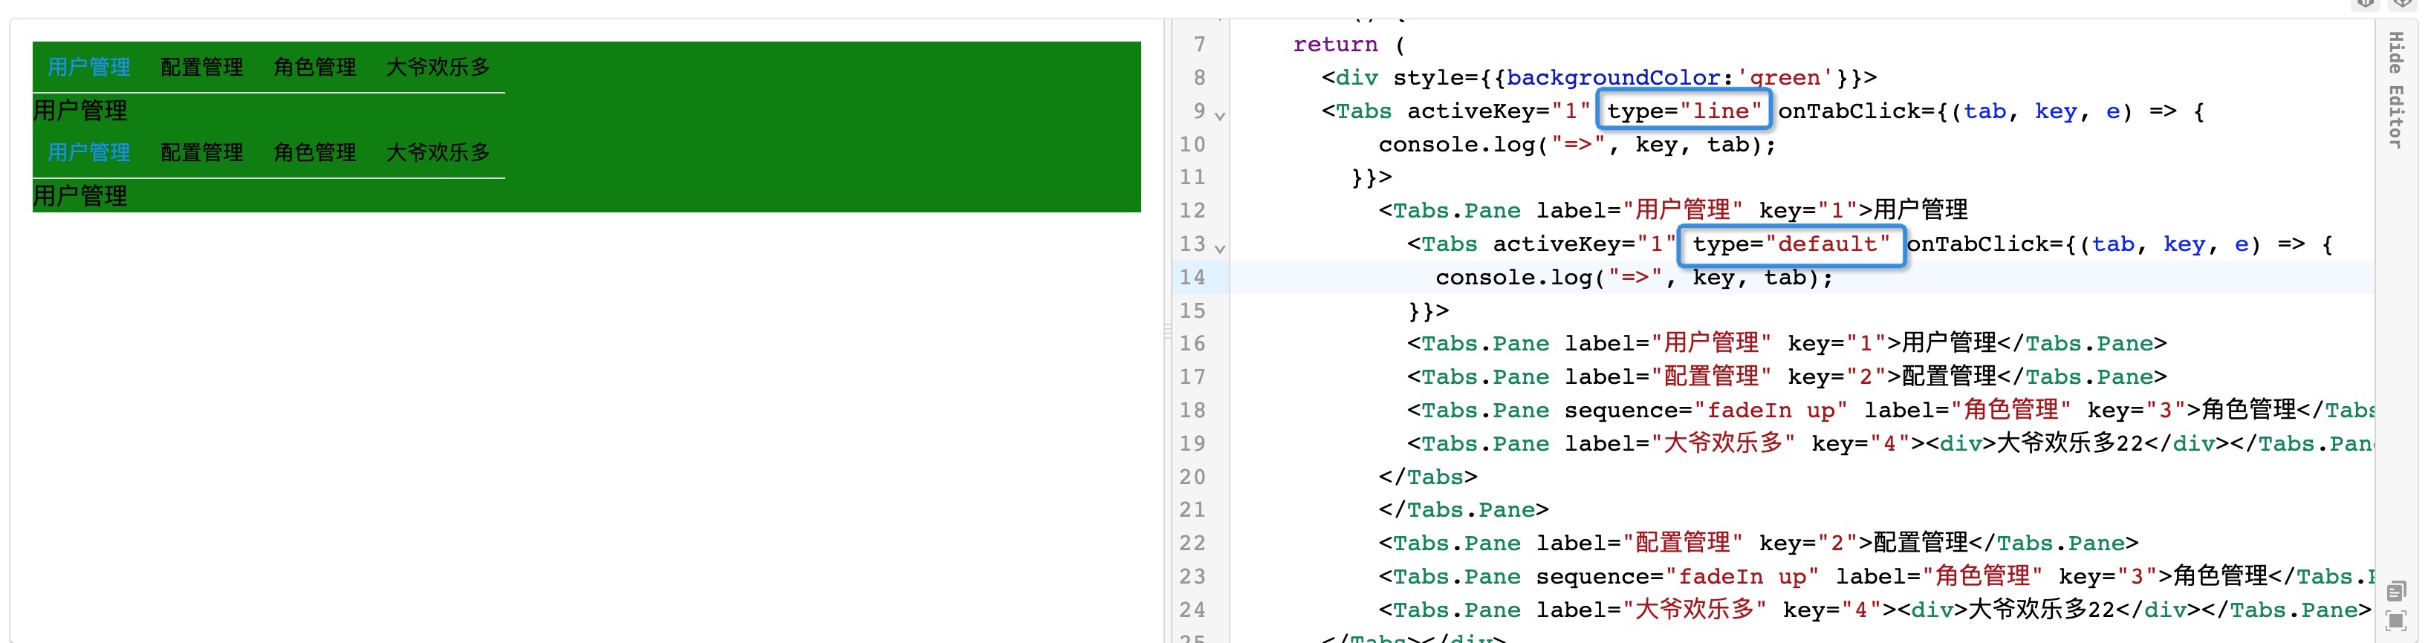Click type="line" attribute on code line 9
This screenshot has height=643, width=2431.
1684,111
